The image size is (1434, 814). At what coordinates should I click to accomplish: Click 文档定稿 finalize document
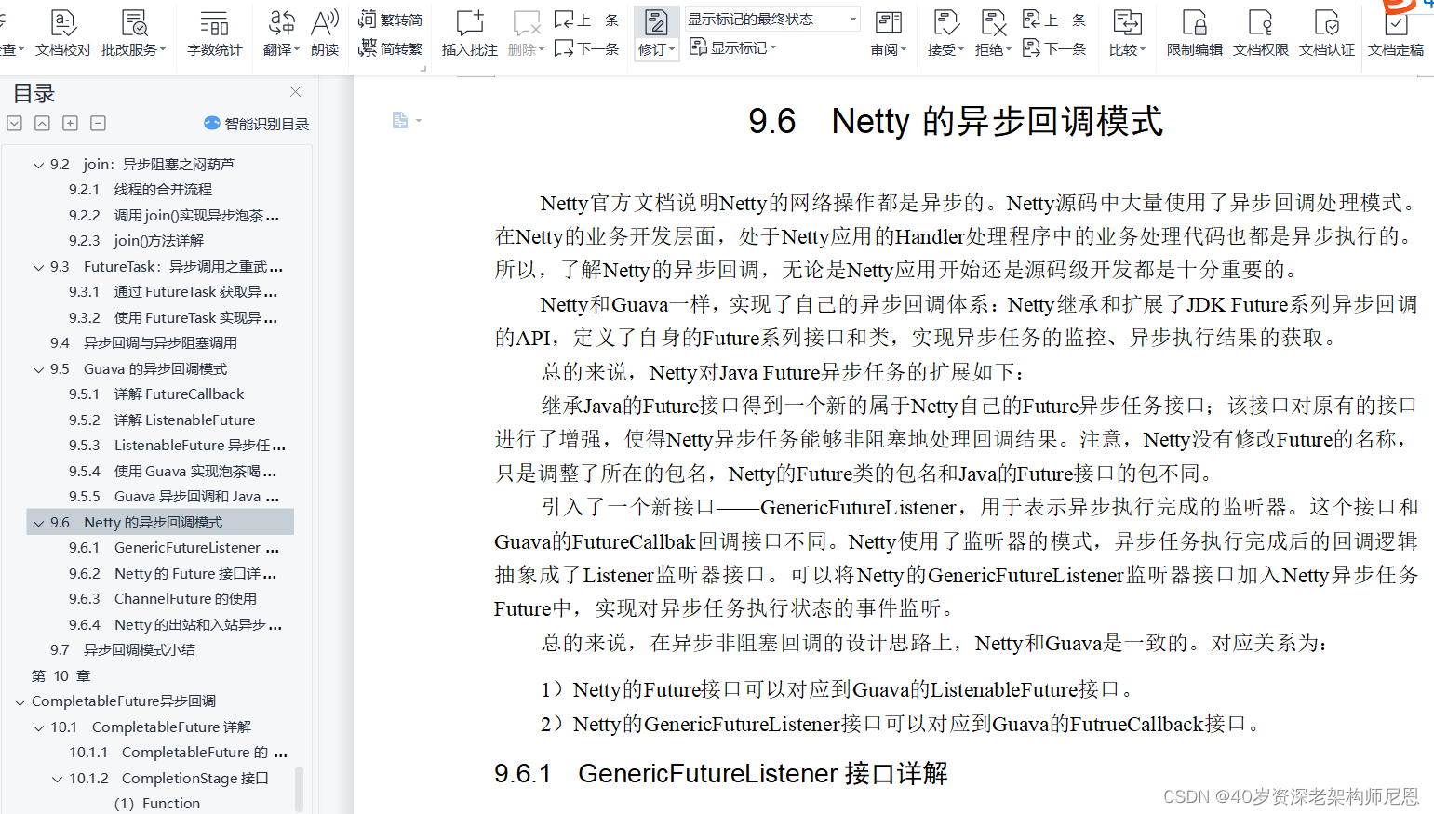(x=1396, y=33)
